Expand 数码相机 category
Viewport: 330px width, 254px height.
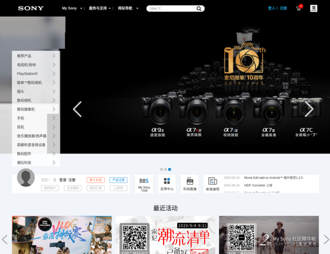pos(36,100)
